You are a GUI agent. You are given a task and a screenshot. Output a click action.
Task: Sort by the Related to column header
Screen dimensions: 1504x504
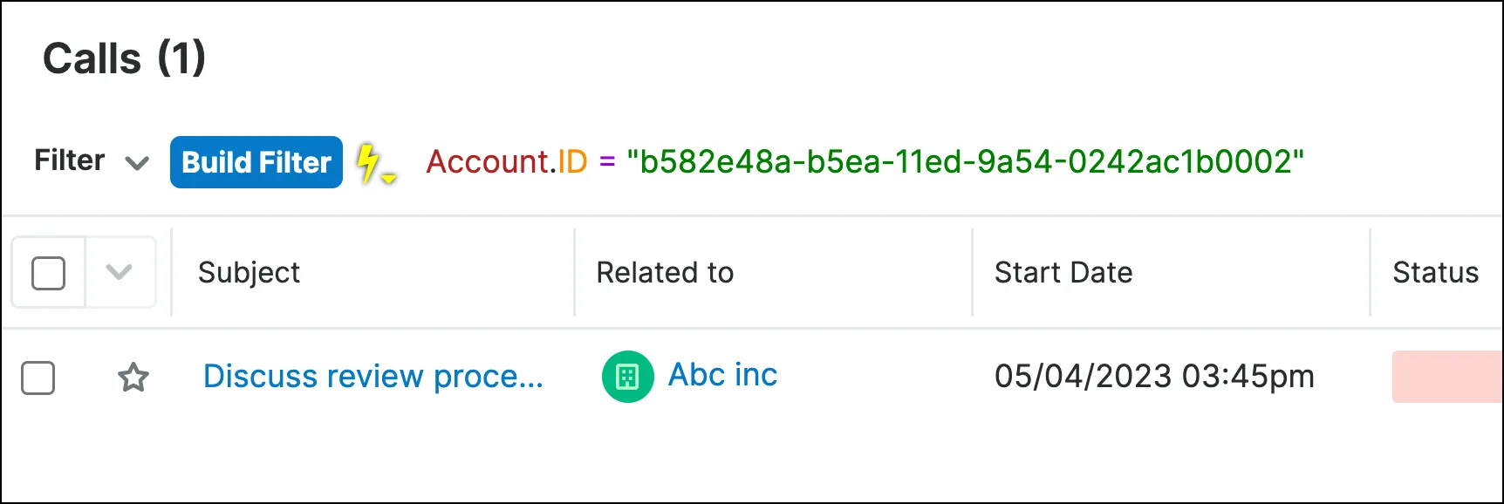(x=665, y=273)
